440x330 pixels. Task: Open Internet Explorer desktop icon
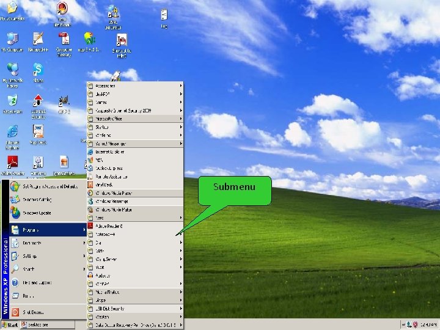[x=12, y=137]
